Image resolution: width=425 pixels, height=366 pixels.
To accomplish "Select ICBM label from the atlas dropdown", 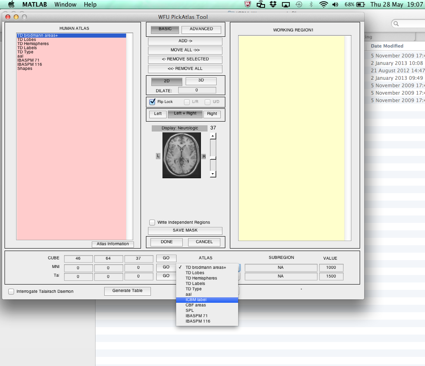I will point(196,300).
